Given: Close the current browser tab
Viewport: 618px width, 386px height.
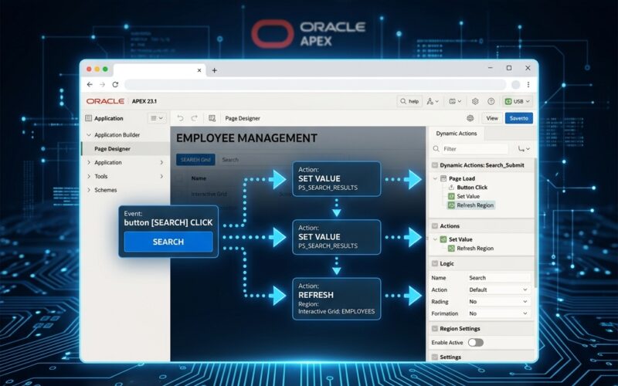Looking at the screenshot, I should tap(199, 70).
